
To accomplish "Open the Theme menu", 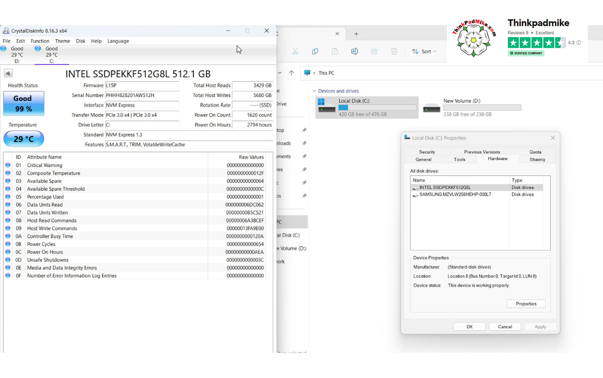I will [63, 41].
